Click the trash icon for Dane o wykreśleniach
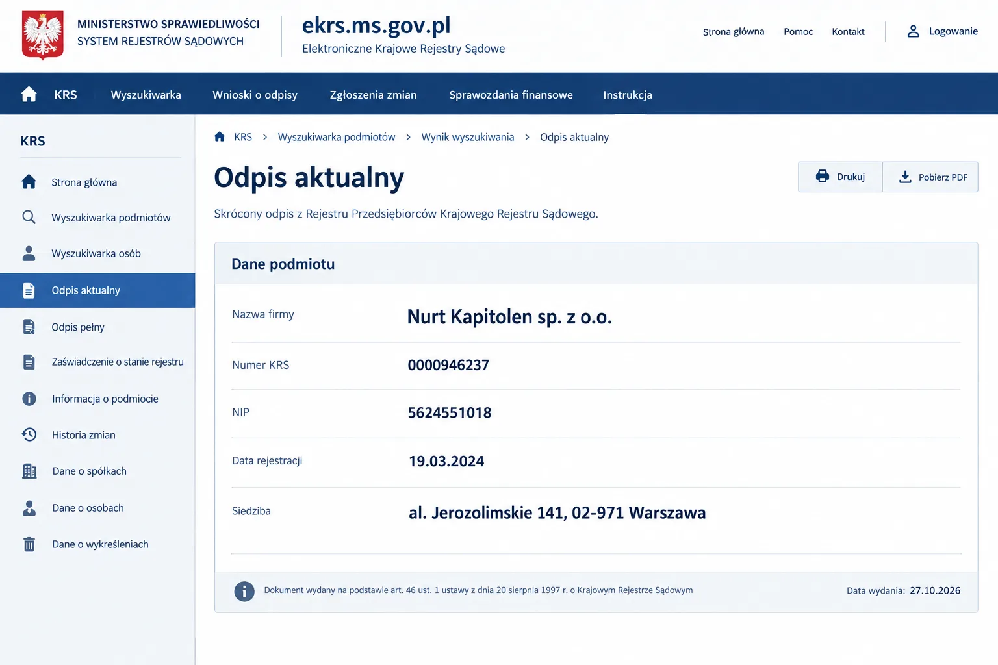Viewport: 998px width, 665px height. 29,544
